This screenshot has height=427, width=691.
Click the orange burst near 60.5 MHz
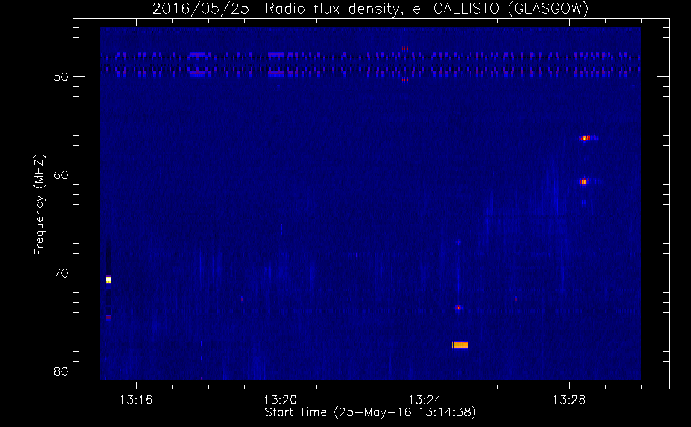pyautogui.click(x=584, y=181)
